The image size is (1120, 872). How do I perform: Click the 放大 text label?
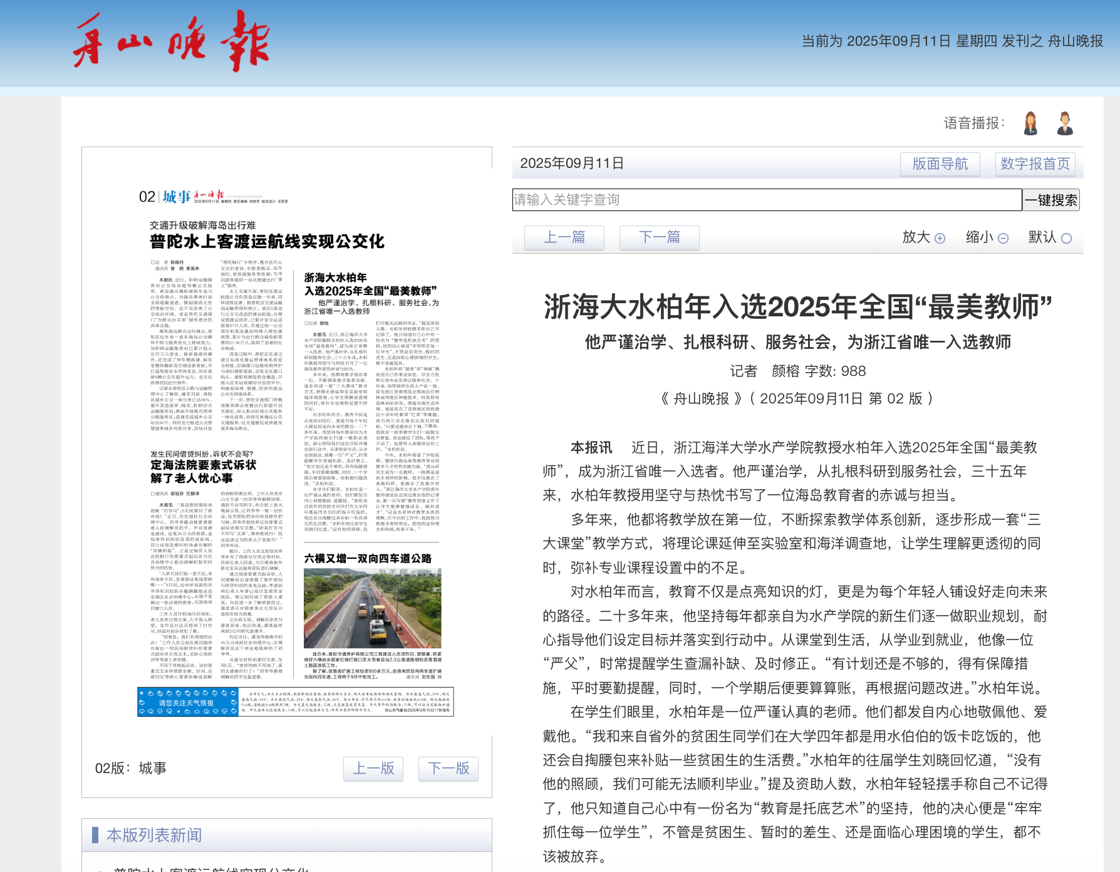(916, 237)
